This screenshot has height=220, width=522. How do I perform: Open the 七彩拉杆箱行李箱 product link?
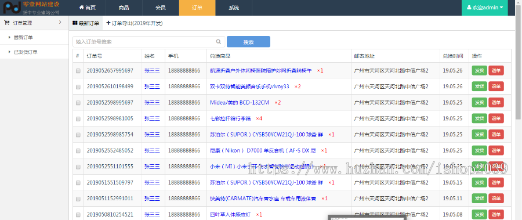[x=230, y=118]
